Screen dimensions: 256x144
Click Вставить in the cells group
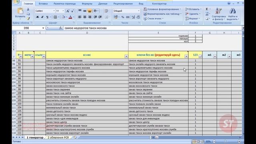194,9
